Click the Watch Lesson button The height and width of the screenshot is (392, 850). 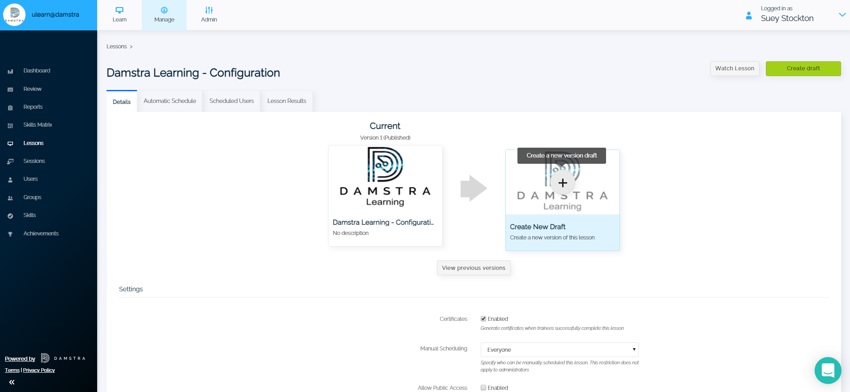coord(735,68)
